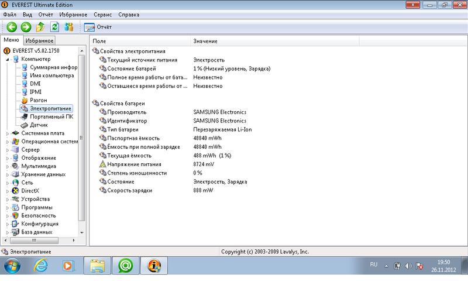Viewport: 468px width, 281px height.
Task: Click the База данных icon in tree
Action: click(x=15, y=232)
